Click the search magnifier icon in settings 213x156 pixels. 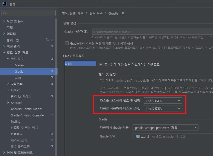[5, 13]
